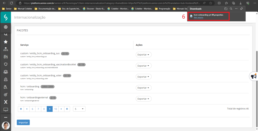The height and width of the screenshot is (131, 258).
Task: Go back in the browser
Action: (x=4, y=3)
